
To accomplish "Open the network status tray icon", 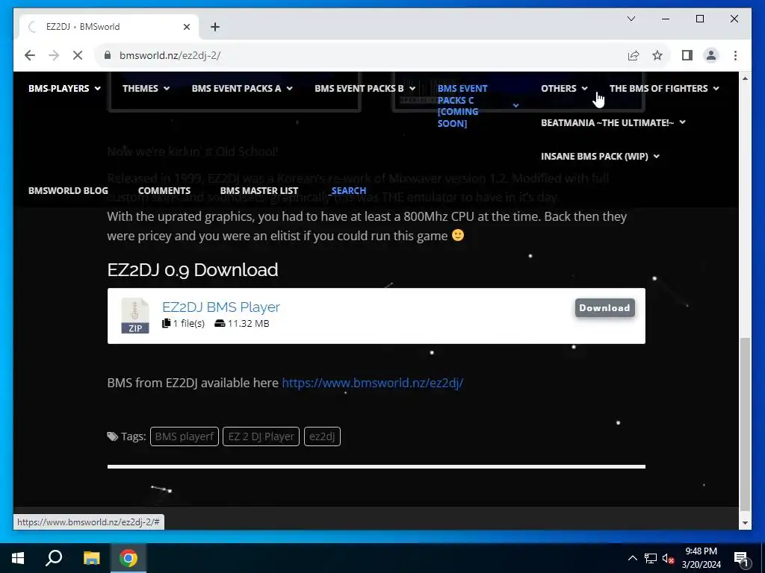I will (651, 558).
